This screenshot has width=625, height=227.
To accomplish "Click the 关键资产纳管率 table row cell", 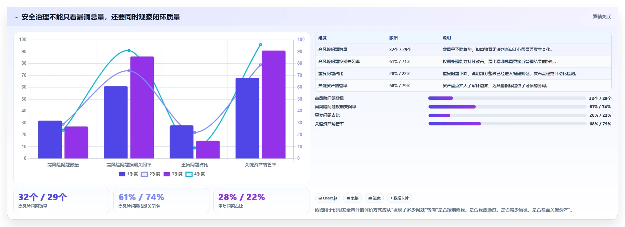I will [x=333, y=86].
